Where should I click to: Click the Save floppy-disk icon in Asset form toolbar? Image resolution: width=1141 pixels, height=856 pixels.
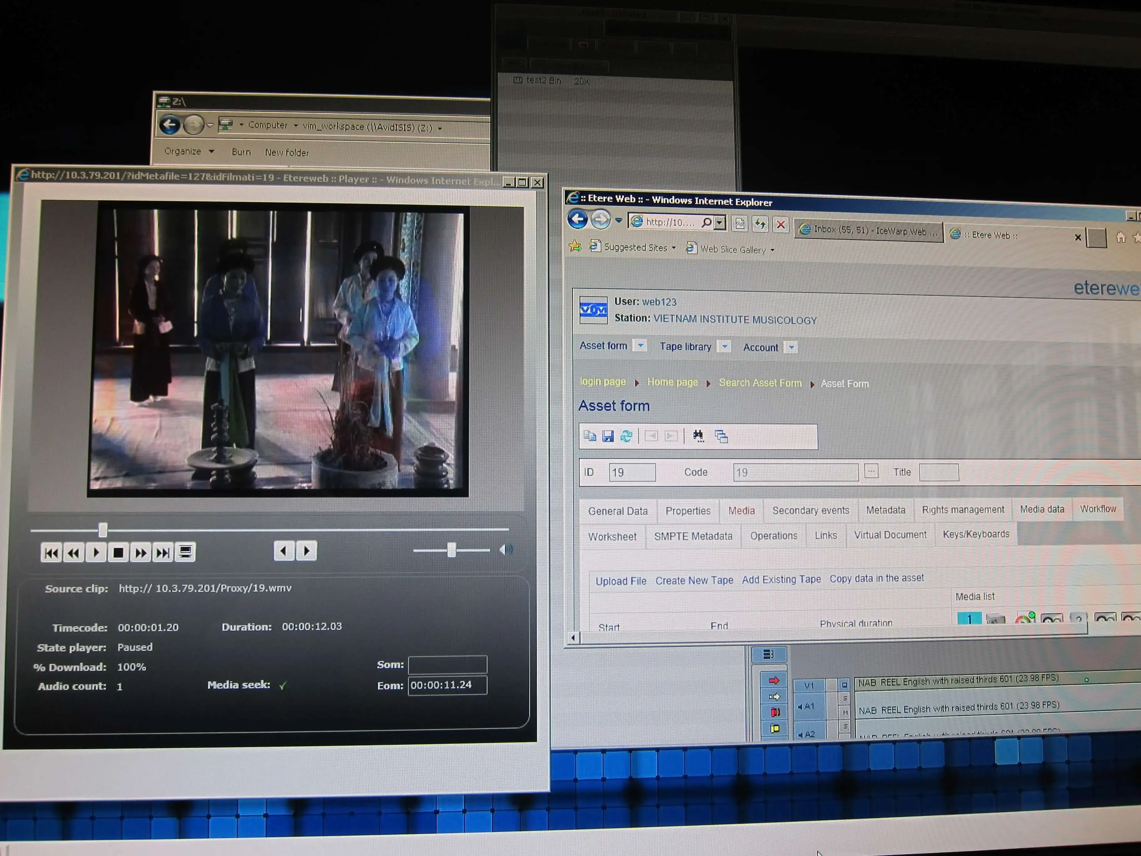[x=608, y=436]
